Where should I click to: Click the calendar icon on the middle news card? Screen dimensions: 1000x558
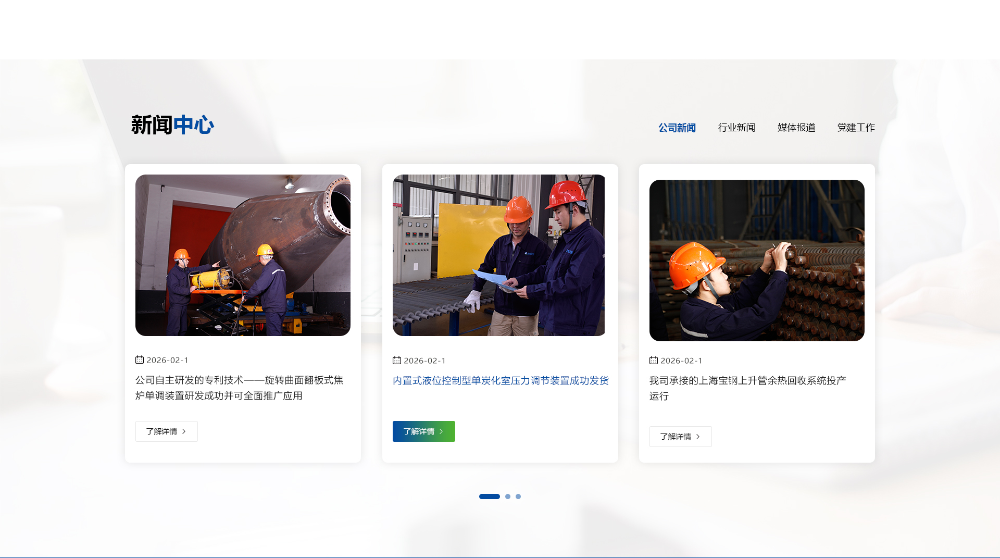point(397,361)
